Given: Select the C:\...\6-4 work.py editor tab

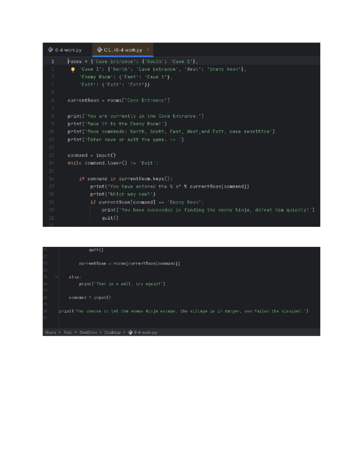Looking at the screenshot, I should [123, 50].
